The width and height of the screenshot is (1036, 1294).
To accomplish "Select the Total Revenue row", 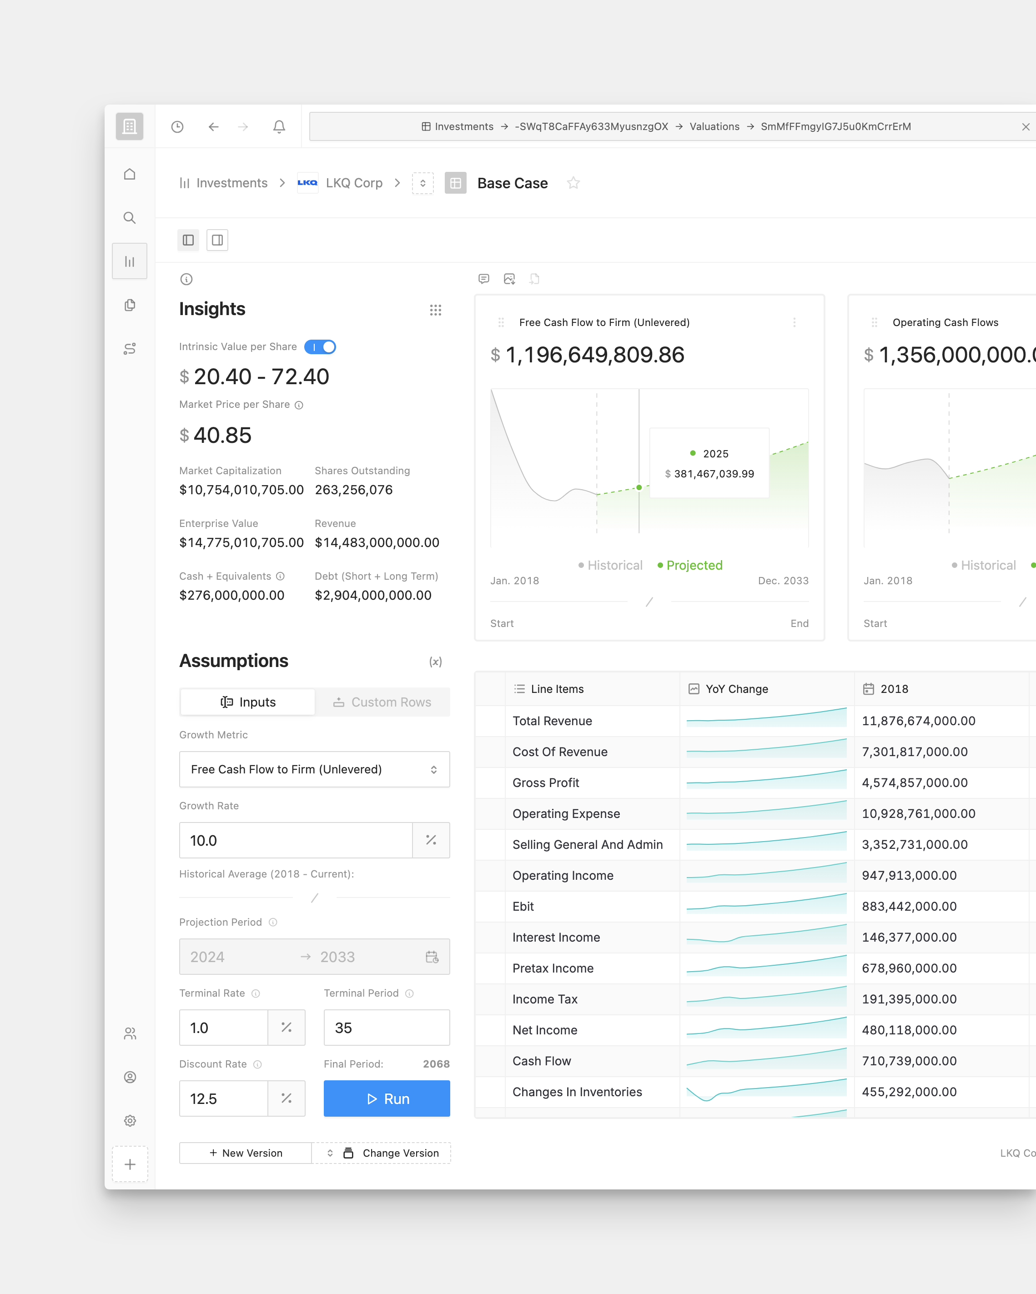I will click(755, 721).
